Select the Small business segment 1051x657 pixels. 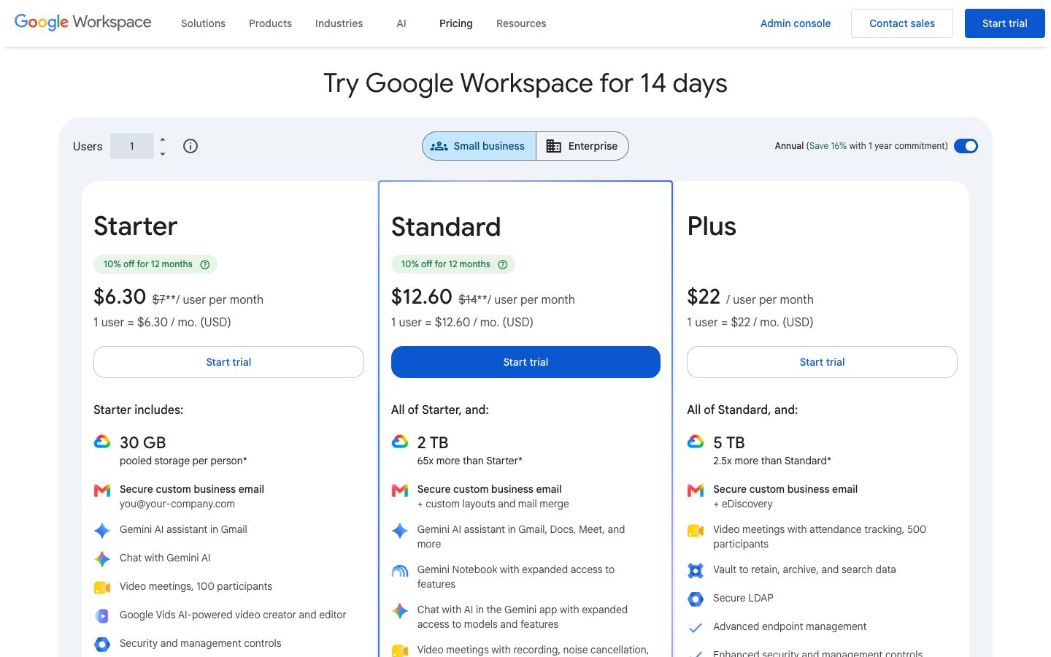[480, 146]
